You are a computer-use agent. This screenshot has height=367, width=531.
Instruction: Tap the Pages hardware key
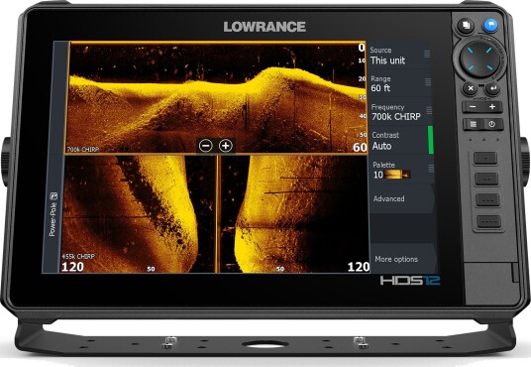point(466,26)
